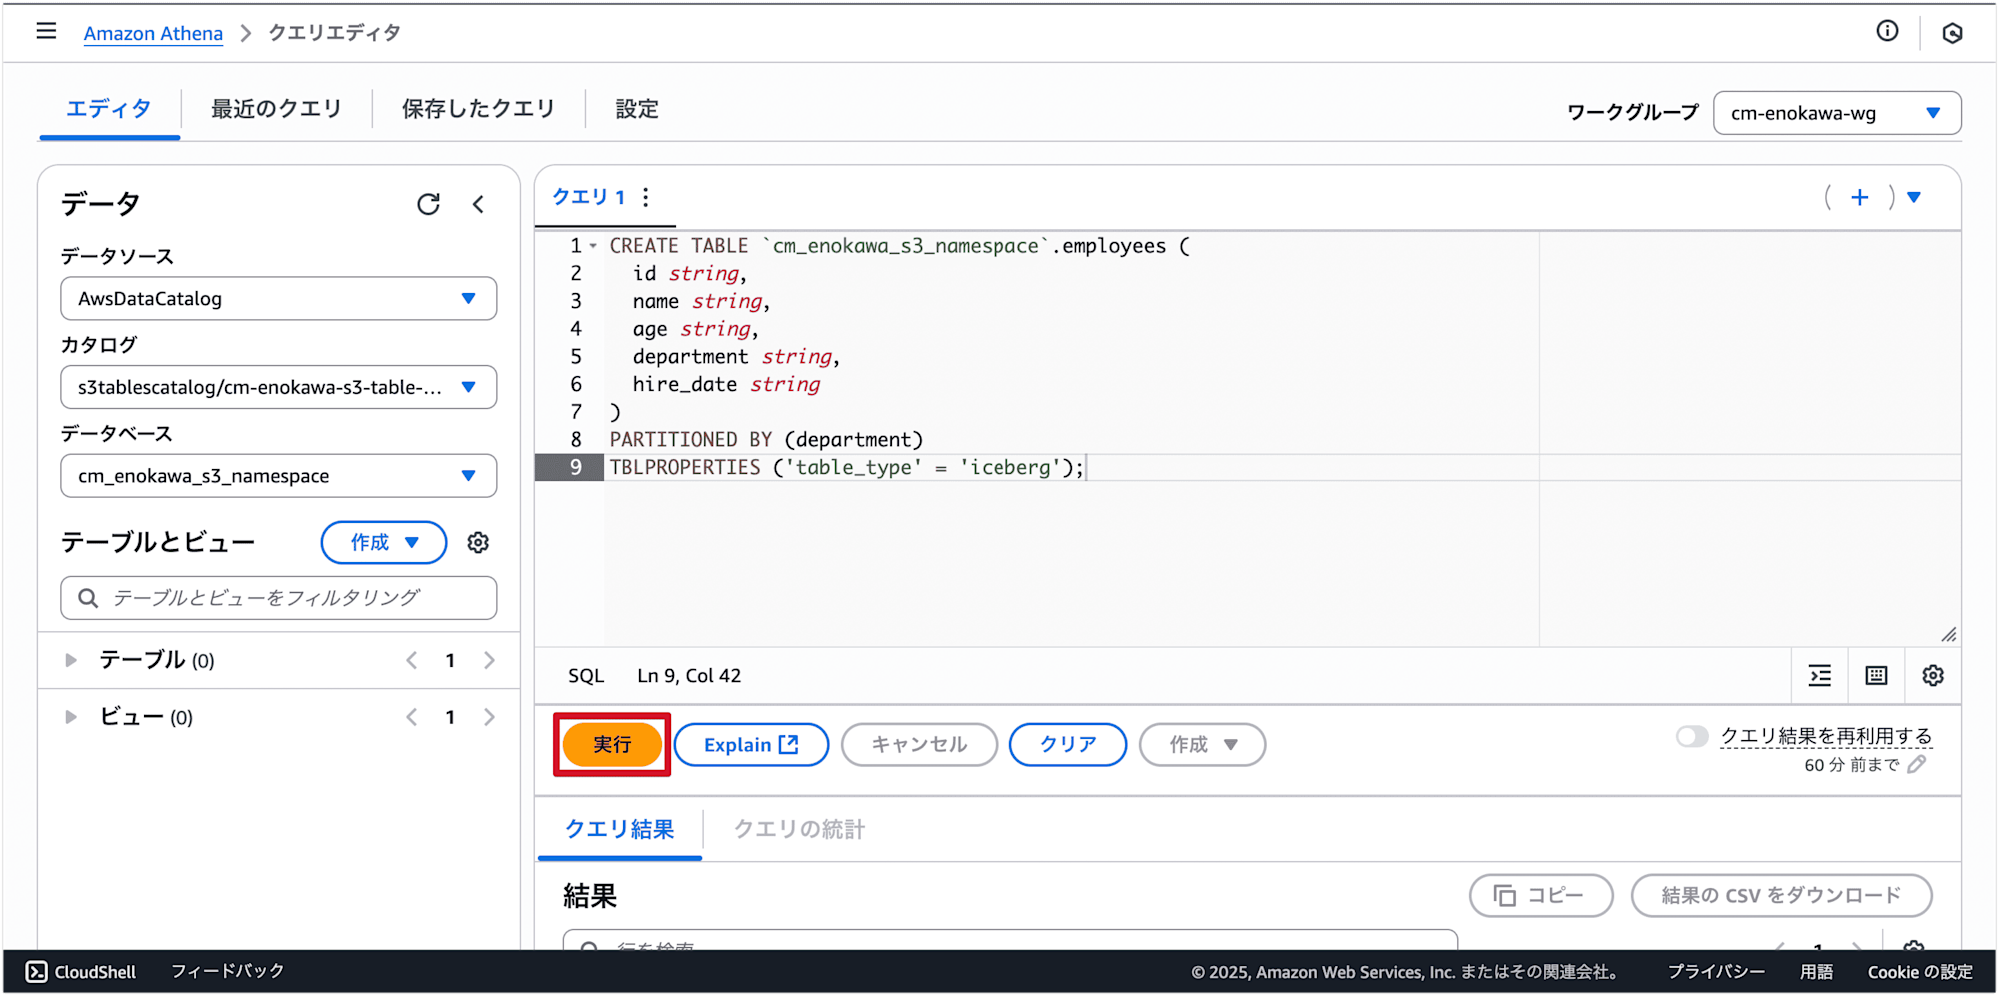
Task: Click 結果の CSV をダウンロード button
Action: click(1781, 895)
